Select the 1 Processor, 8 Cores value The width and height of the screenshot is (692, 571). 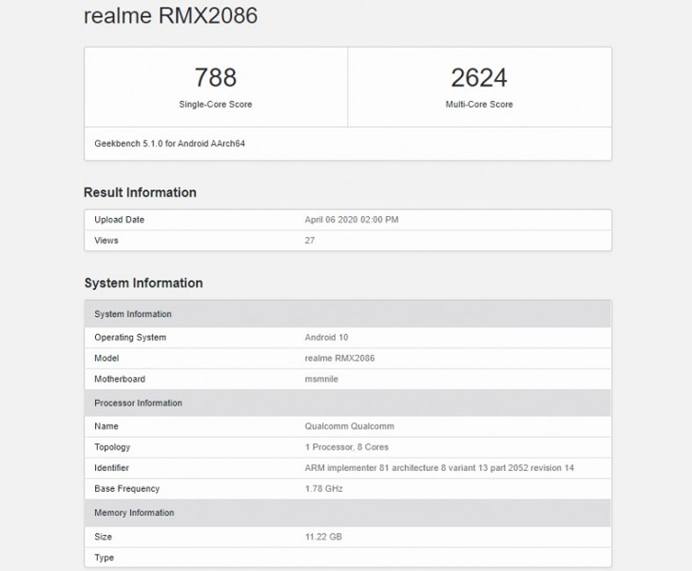(346, 447)
